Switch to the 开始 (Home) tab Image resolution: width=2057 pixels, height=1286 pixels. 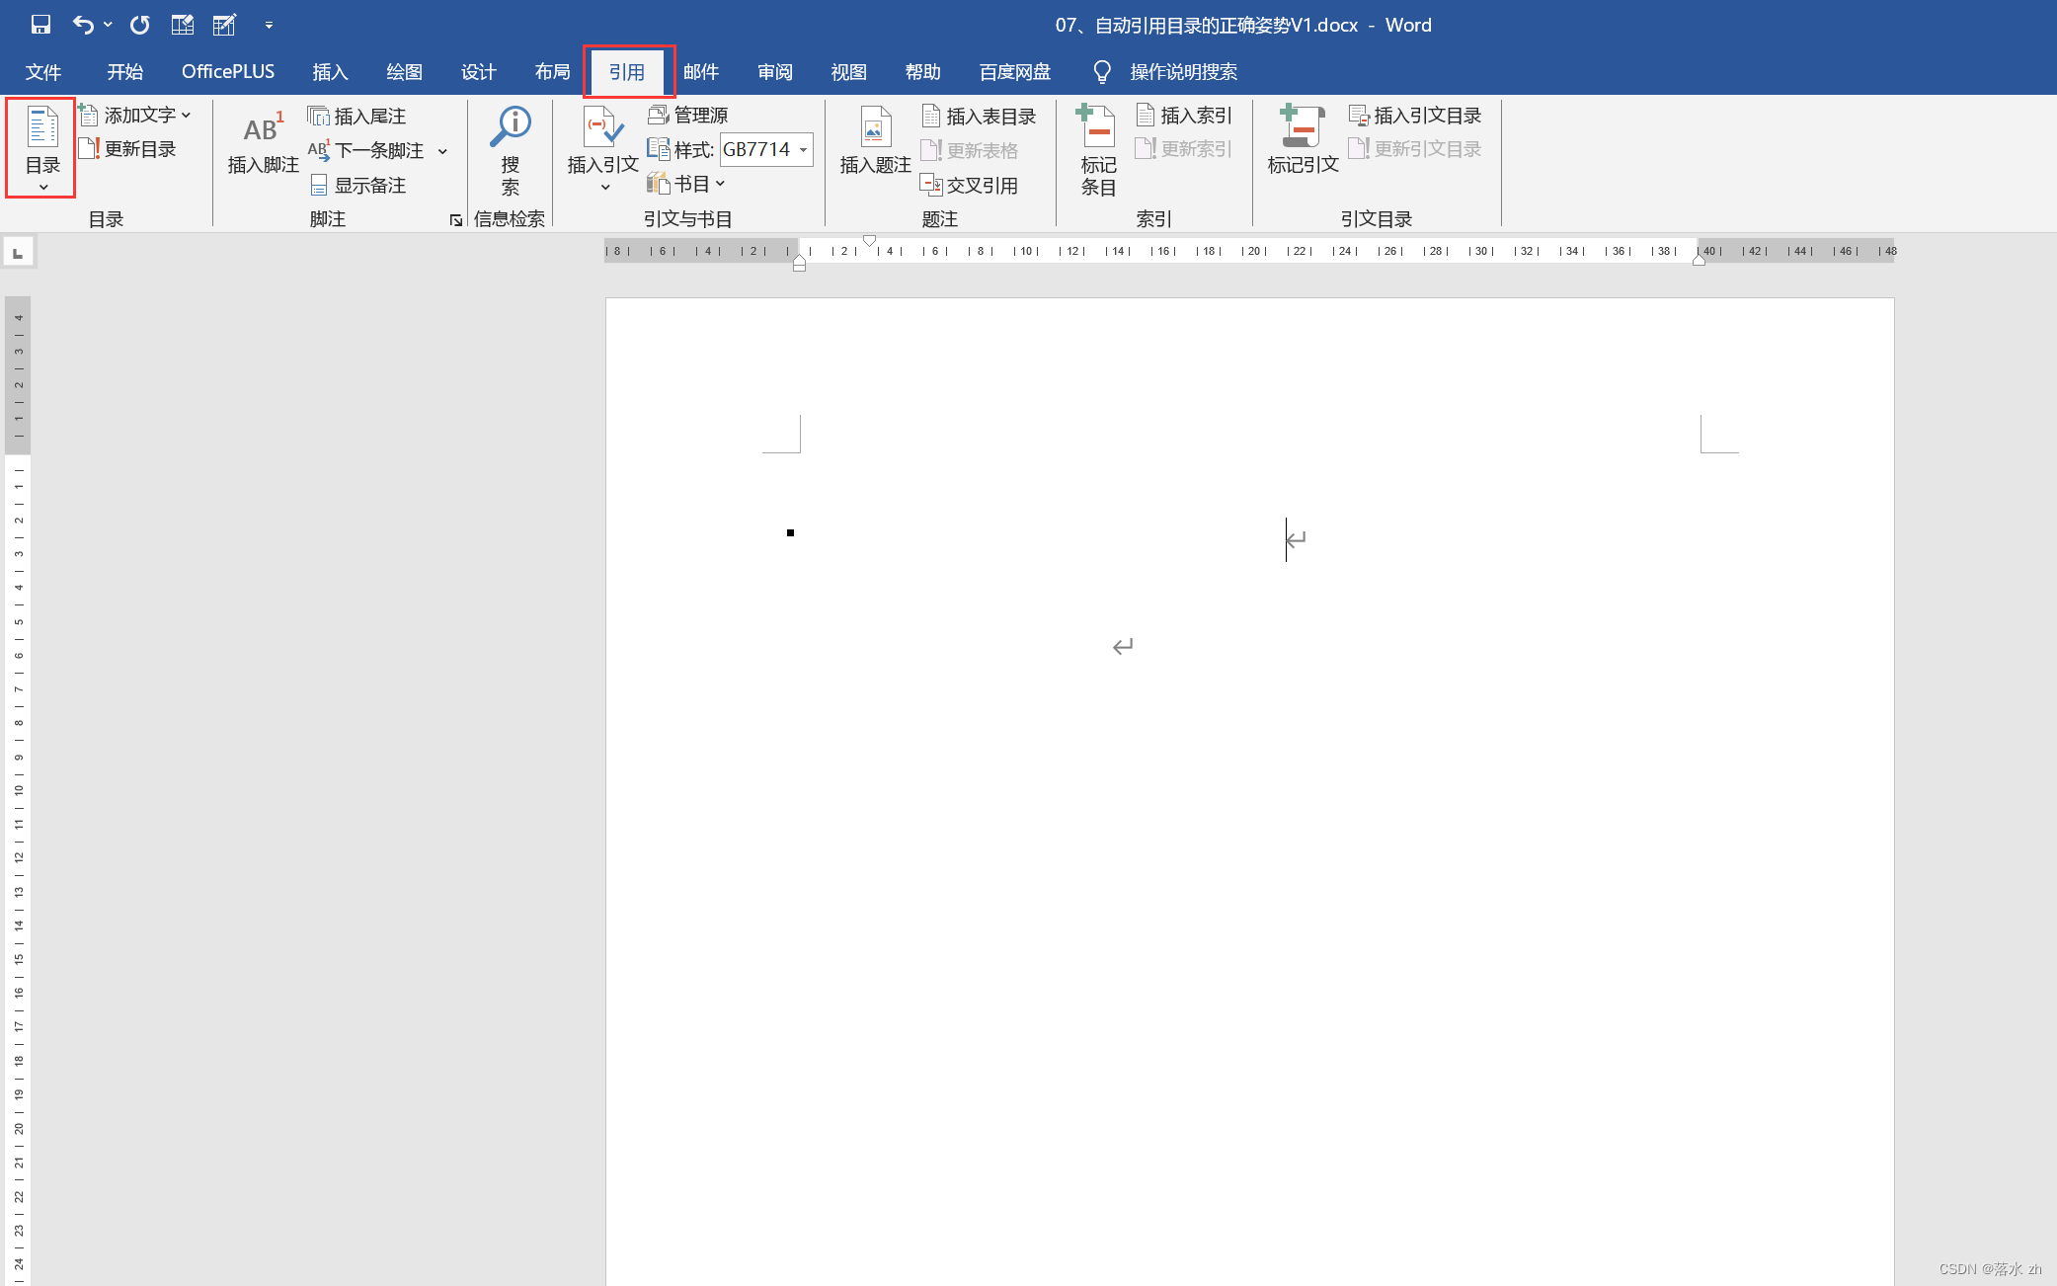tap(125, 72)
